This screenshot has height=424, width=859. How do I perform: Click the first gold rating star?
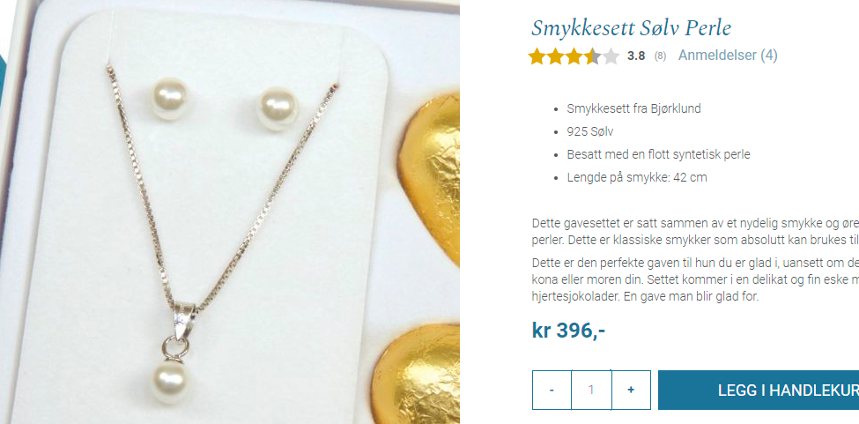point(537,56)
